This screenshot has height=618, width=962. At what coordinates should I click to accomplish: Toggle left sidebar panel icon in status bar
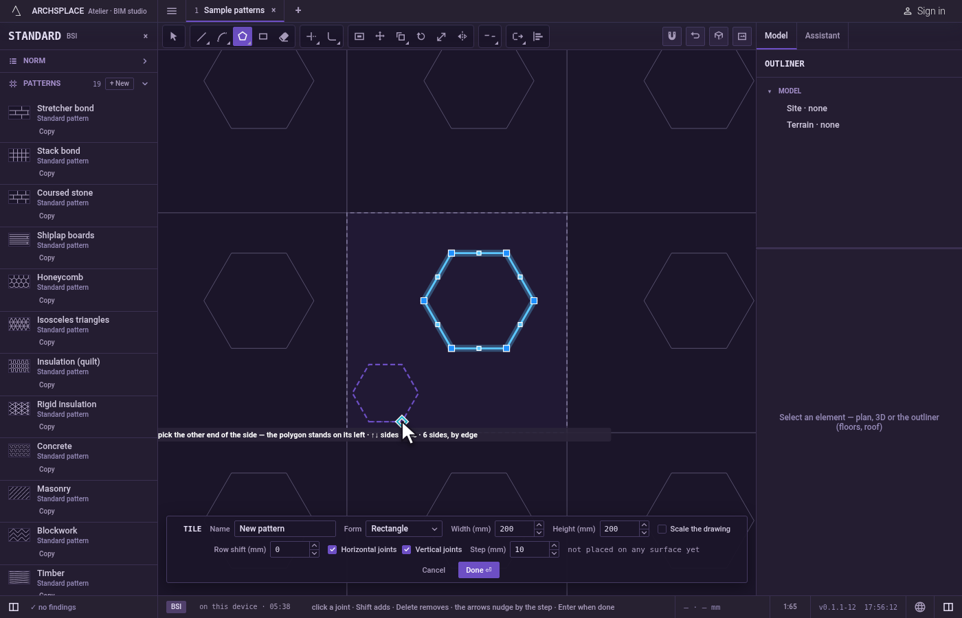(13, 607)
